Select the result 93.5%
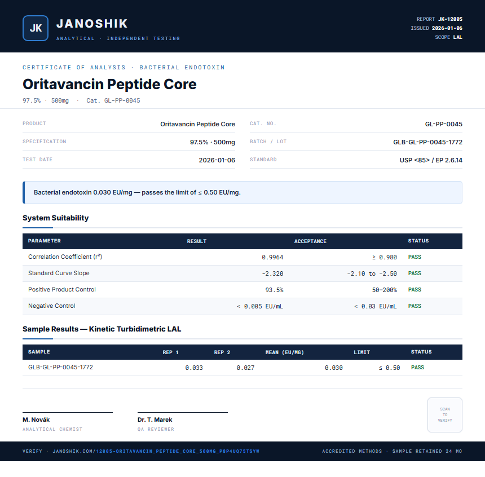Viewport: 485px width, 477px height. coord(274,290)
